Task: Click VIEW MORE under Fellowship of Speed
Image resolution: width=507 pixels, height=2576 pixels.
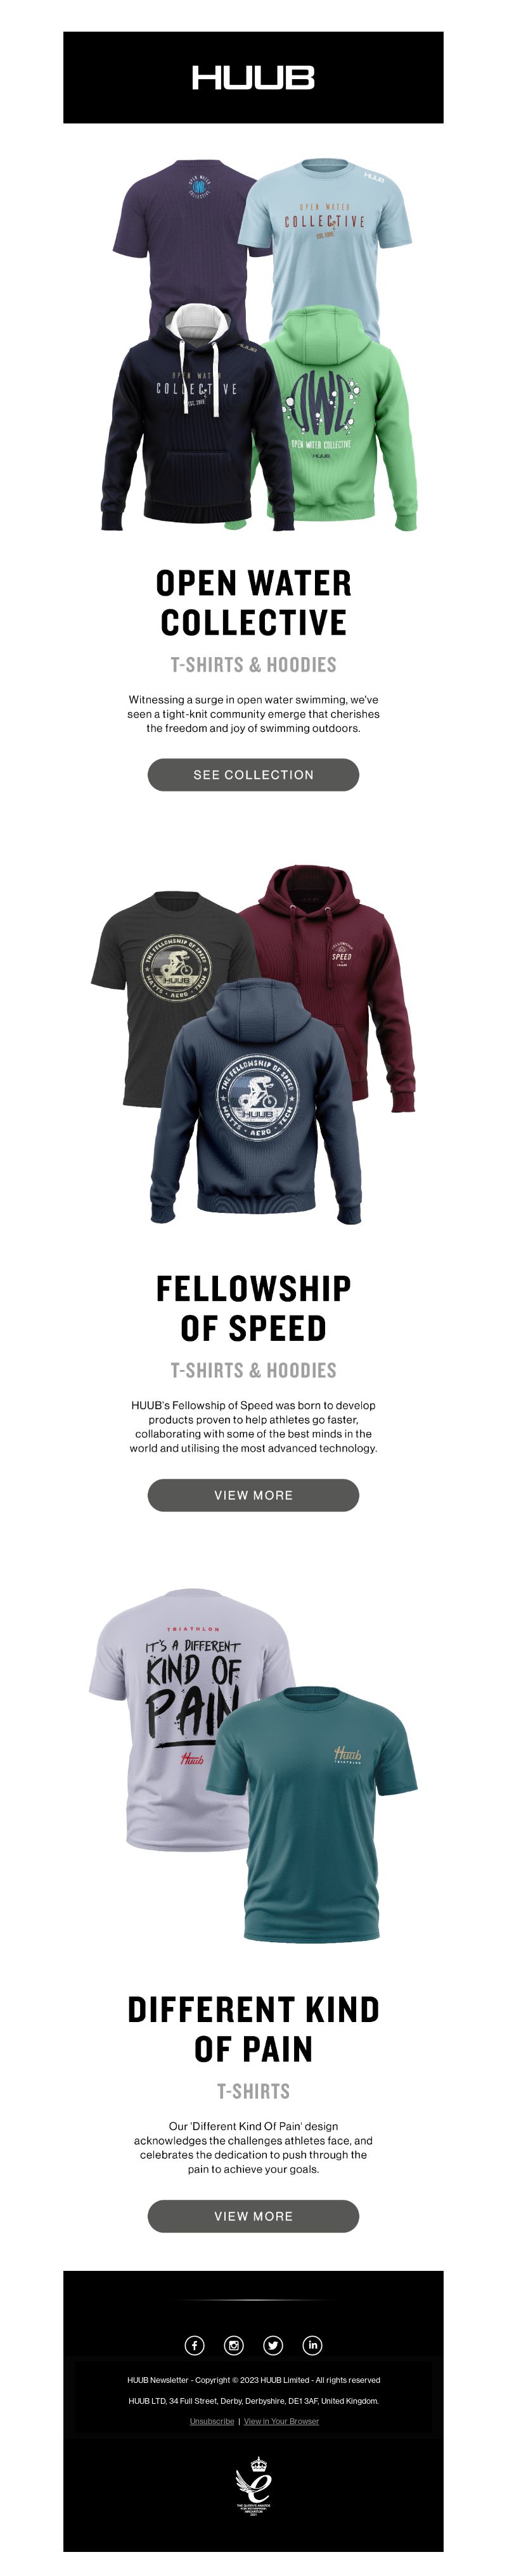Action: 253,1495
